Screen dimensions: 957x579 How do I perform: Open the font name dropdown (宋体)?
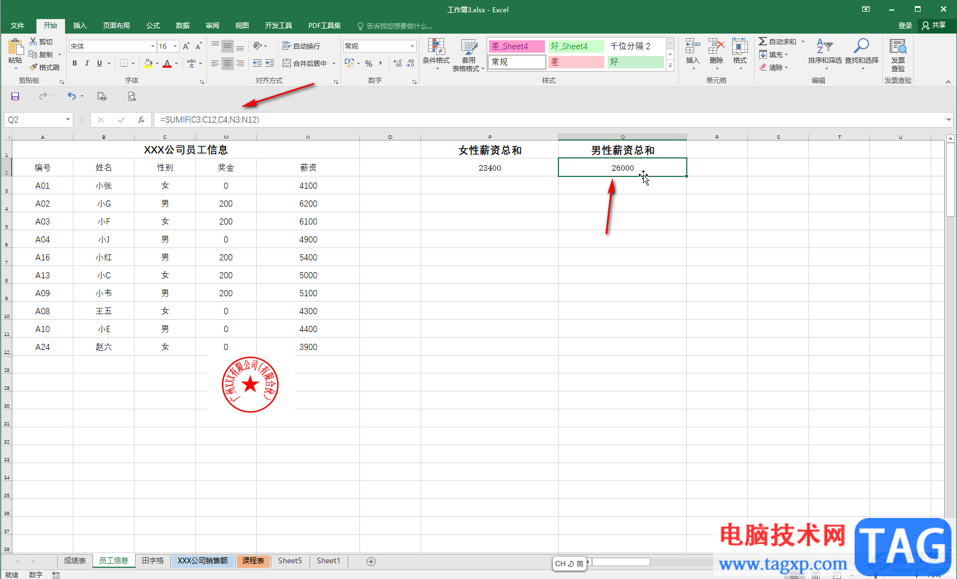[x=152, y=46]
